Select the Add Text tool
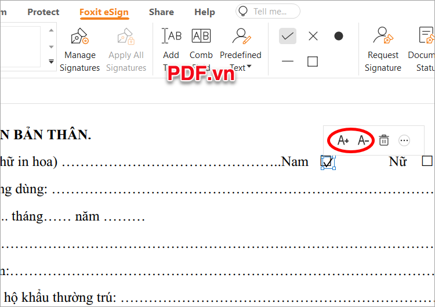The height and width of the screenshot is (307, 435). pos(171,37)
